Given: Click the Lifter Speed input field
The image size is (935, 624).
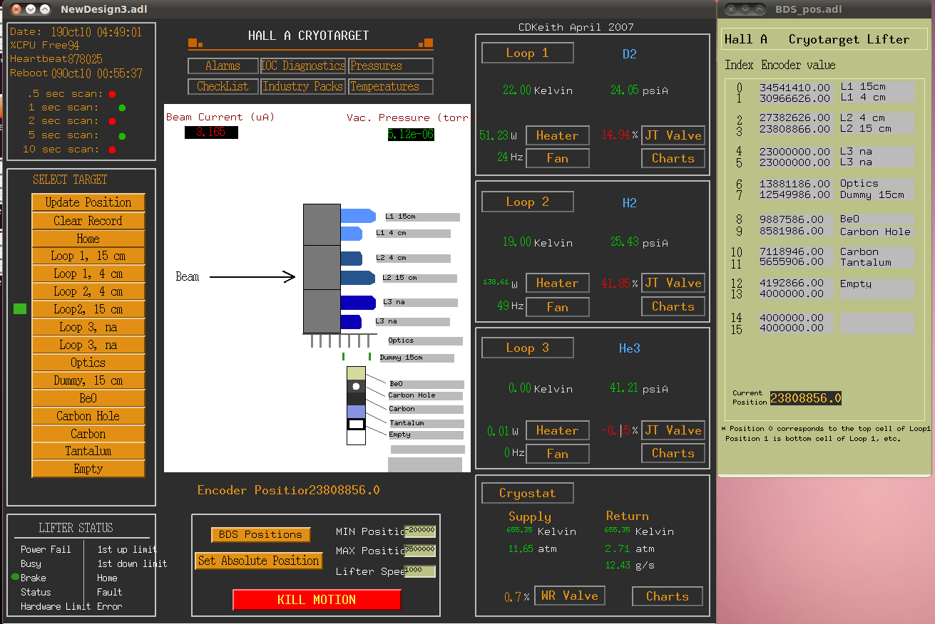Looking at the screenshot, I should pyautogui.click(x=420, y=571).
